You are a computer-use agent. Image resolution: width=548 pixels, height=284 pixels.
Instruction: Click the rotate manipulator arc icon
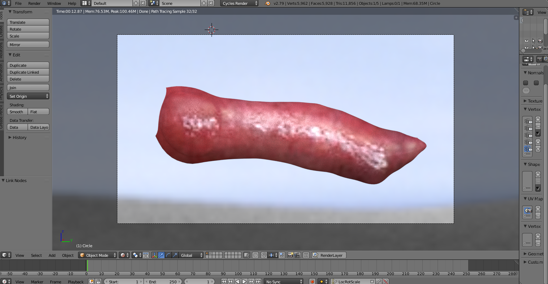(x=168, y=255)
